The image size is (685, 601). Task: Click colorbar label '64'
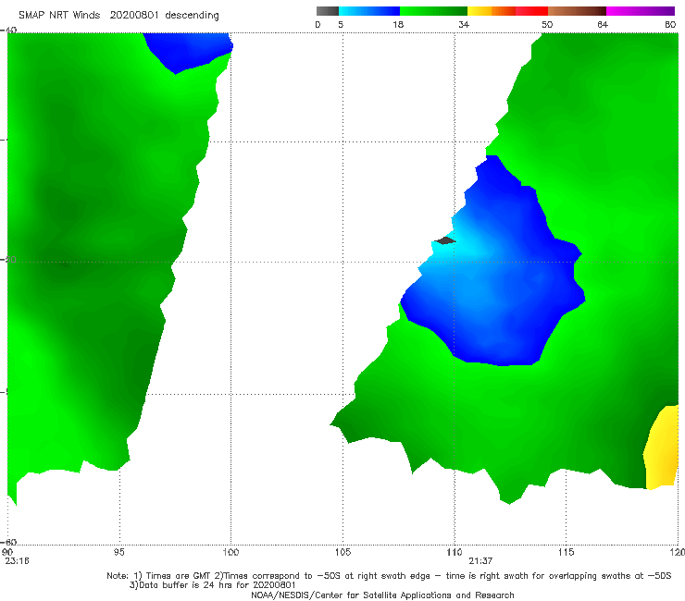(603, 25)
